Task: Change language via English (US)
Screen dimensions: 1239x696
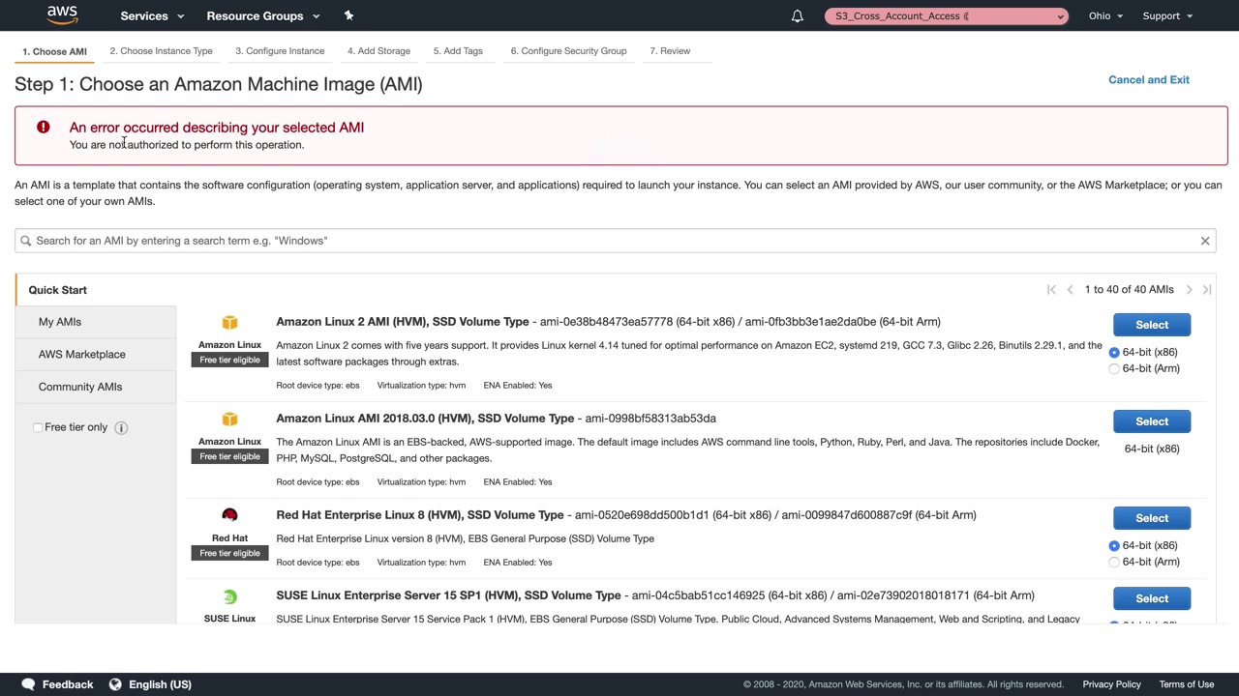Action: [x=160, y=684]
